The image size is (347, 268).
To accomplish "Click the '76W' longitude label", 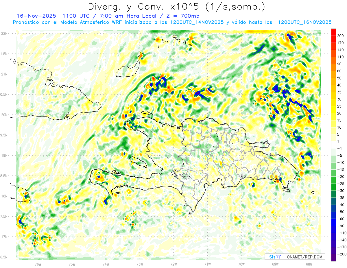I will [x=38, y=264].
